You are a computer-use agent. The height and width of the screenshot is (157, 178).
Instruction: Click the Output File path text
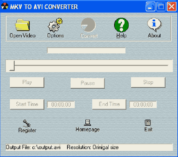point(33,147)
